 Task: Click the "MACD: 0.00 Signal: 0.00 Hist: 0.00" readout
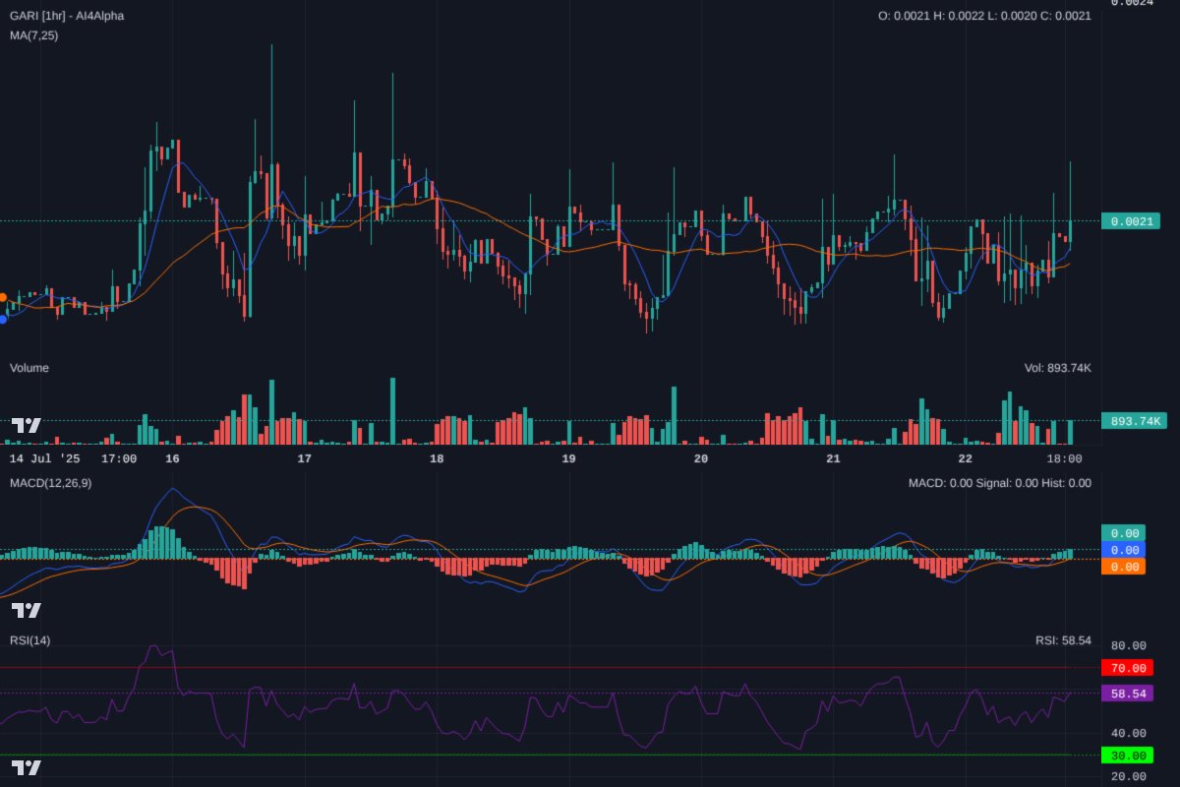click(x=1000, y=483)
